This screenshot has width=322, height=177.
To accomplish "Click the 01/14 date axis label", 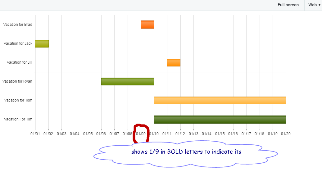I will pyautogui.click(x=206, y=134).
